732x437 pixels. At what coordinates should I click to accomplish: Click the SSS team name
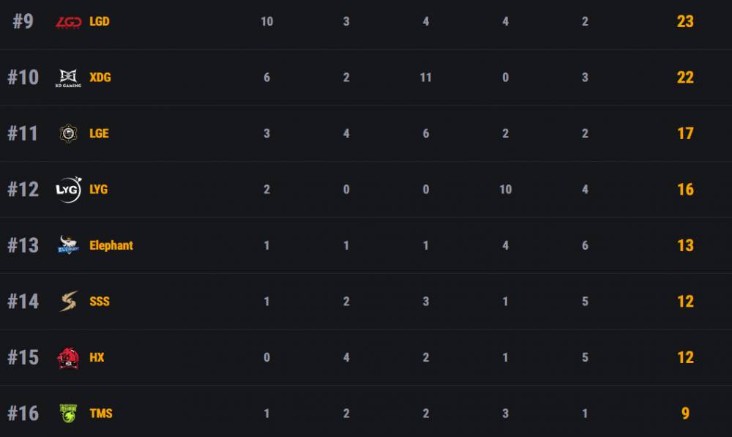100,302
